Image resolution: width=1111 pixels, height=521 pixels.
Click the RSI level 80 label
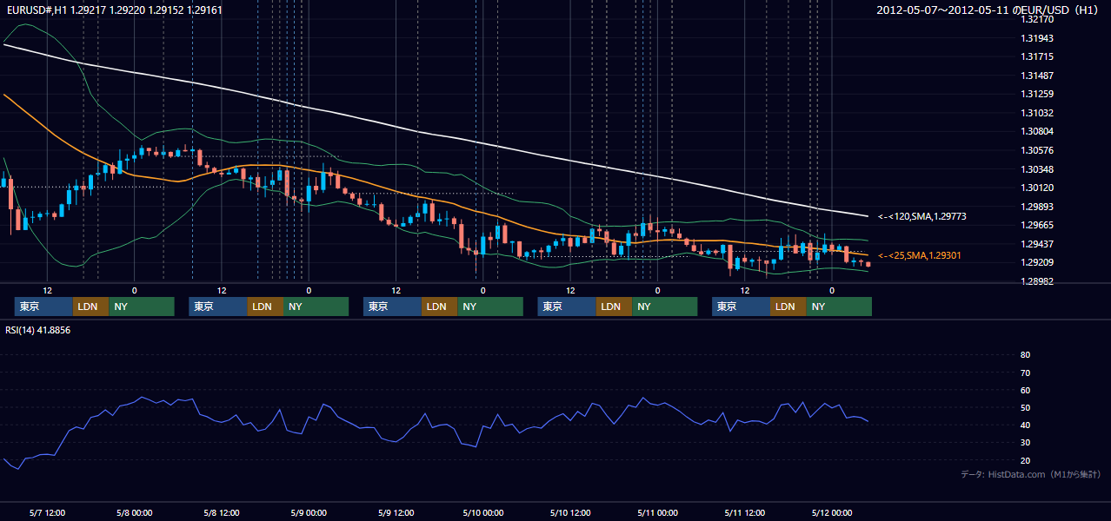[1025, 355]
